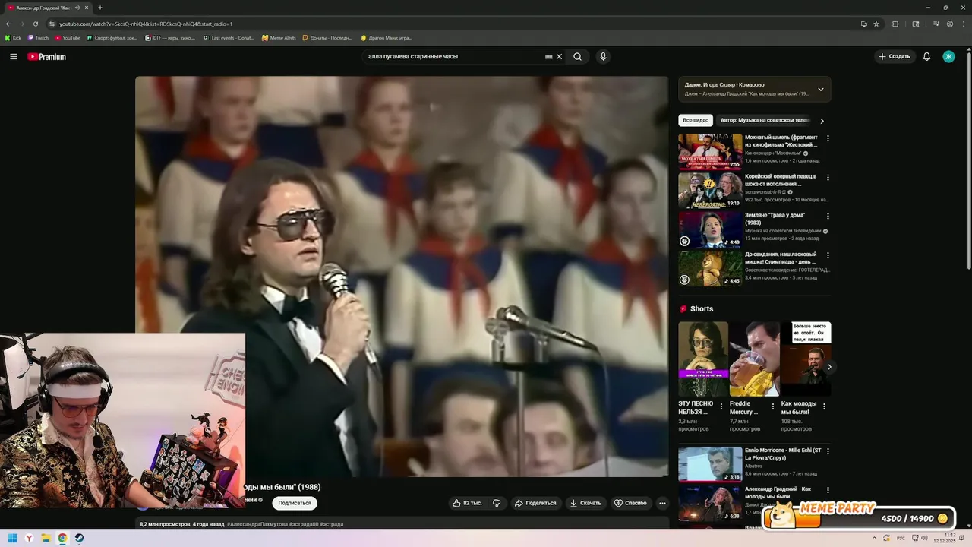Open options for Ennio Morricone Mille Echi video
The height and width of the screenshot is (547, 972).
[828, 451]
